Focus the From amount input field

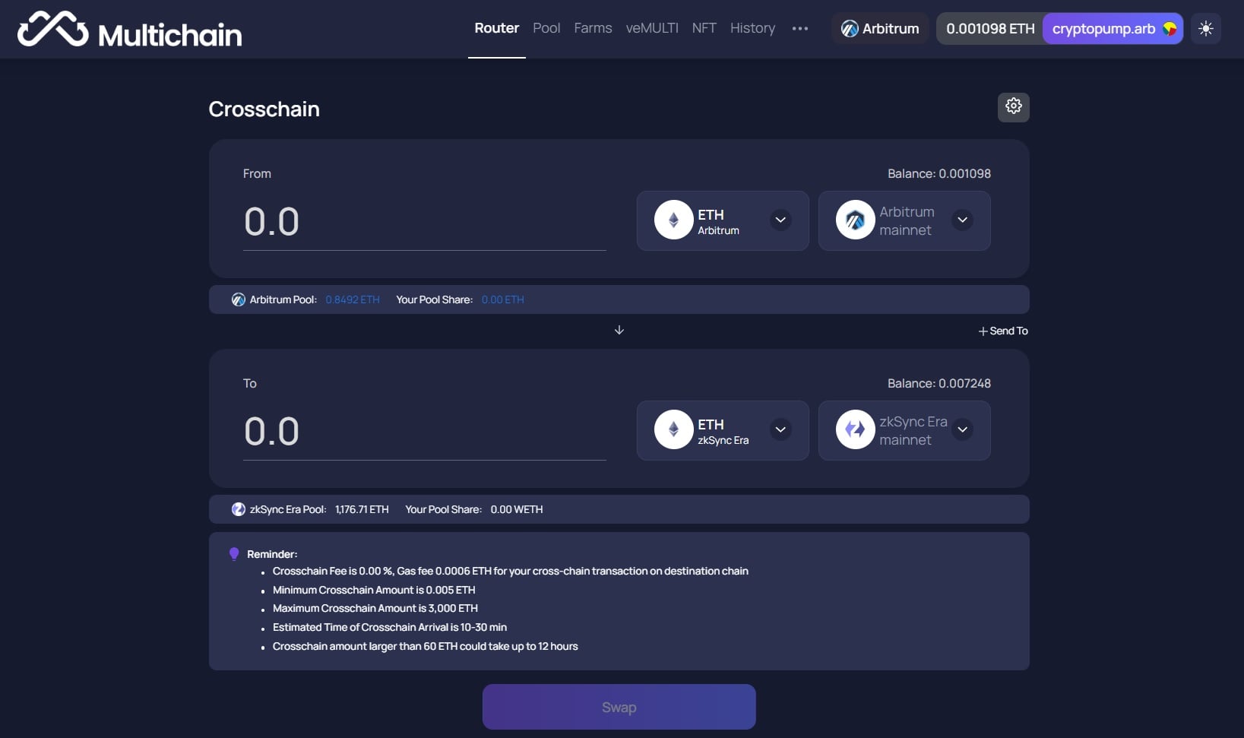(x=424, y=222)
